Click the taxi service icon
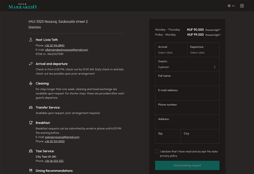 (x=31, y=151)
